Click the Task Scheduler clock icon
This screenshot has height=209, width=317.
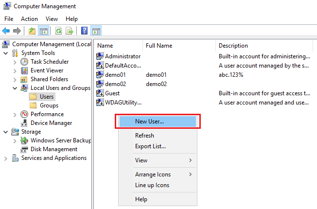24,62
